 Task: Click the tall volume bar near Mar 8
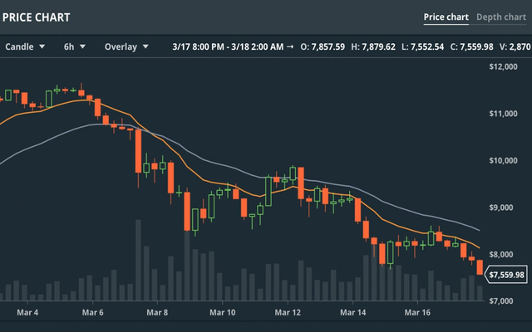[139, 260]
